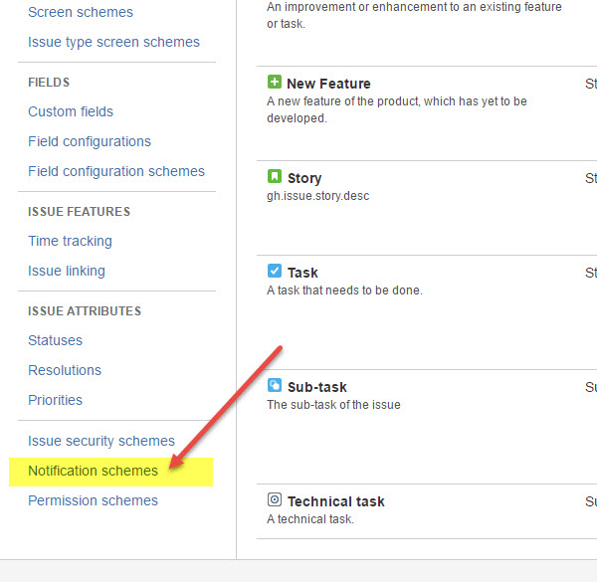Select highlighted Notification schemes link
Screen dimensions: 597x582
[93, 471]
